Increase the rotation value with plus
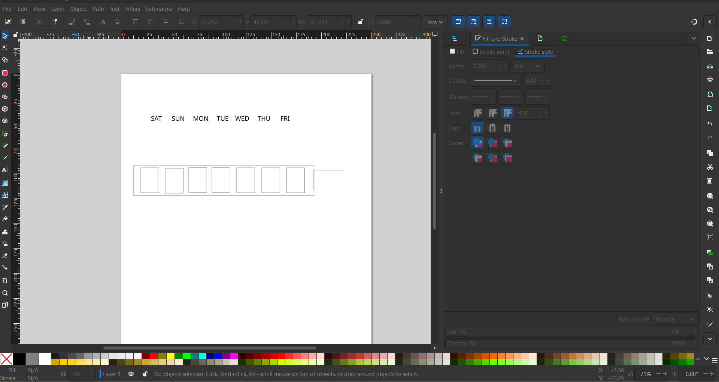Image resolution: width=719 pixels, height=382 pixels. pyautogui.click(x=712, y=374)
